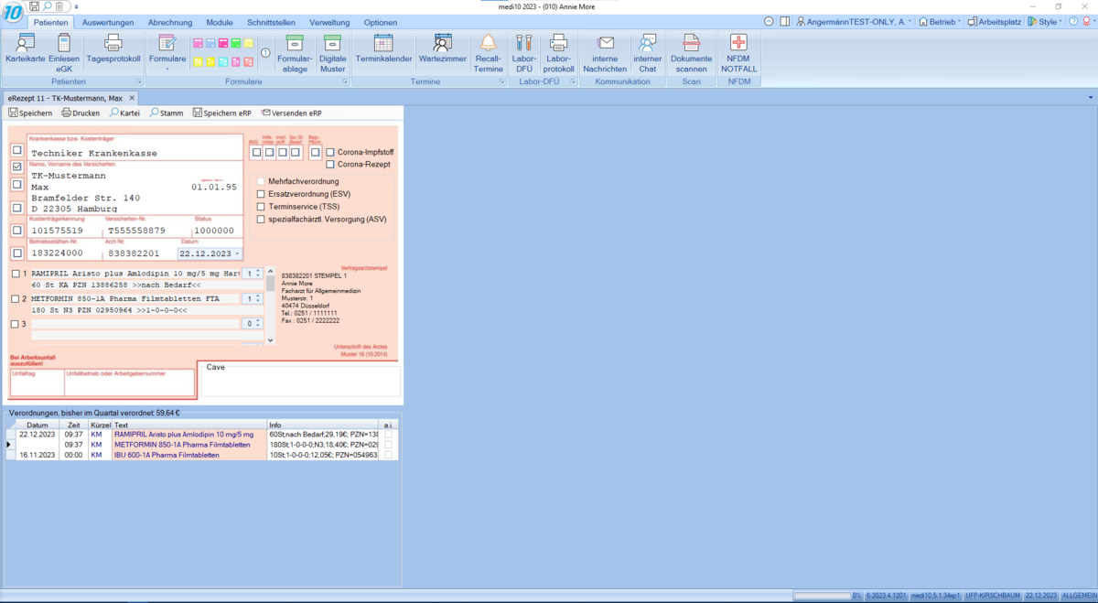1098x603 pixels.
Task: Click Speichern eRP button
Action: 221,113
